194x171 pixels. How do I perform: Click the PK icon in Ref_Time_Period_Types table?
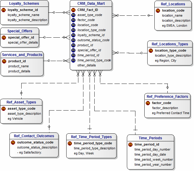tap(70, 143)
